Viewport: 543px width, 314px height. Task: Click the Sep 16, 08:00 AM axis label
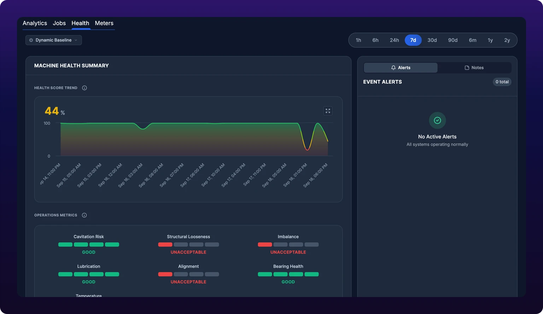(x=151, y=175)
